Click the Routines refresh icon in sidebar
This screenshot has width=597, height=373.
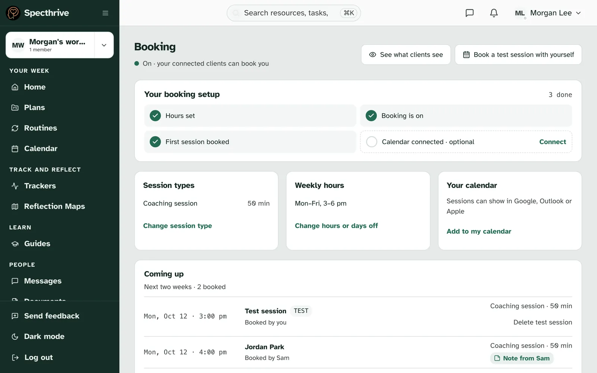pyautogui.click(x=15, y=128)
